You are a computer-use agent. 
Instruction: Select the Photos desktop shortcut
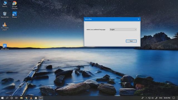click(14, 15)
